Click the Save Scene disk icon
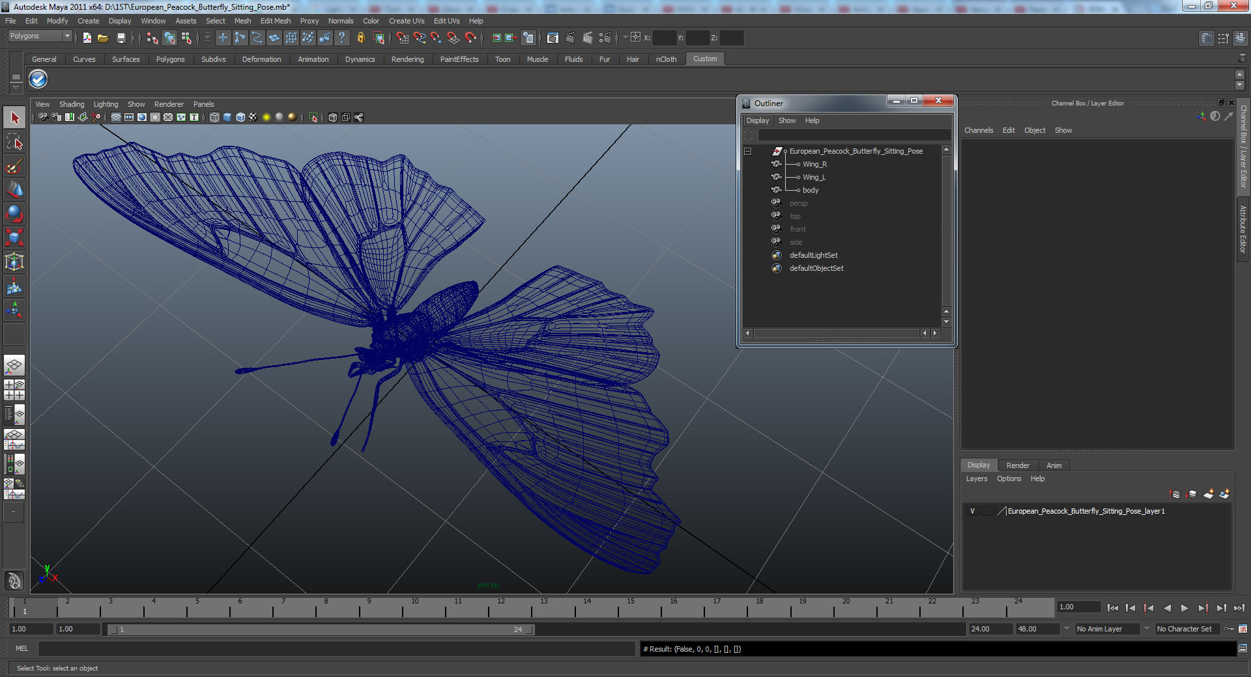The image size is (1251, 677). [x=121, y=38]
